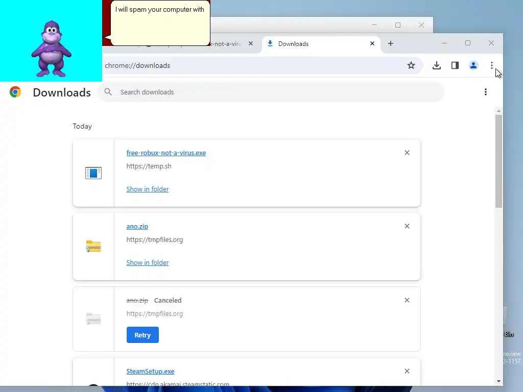Click the Canceled status label
The width and height of the screenshot is (523, 392).
point(168,300)
